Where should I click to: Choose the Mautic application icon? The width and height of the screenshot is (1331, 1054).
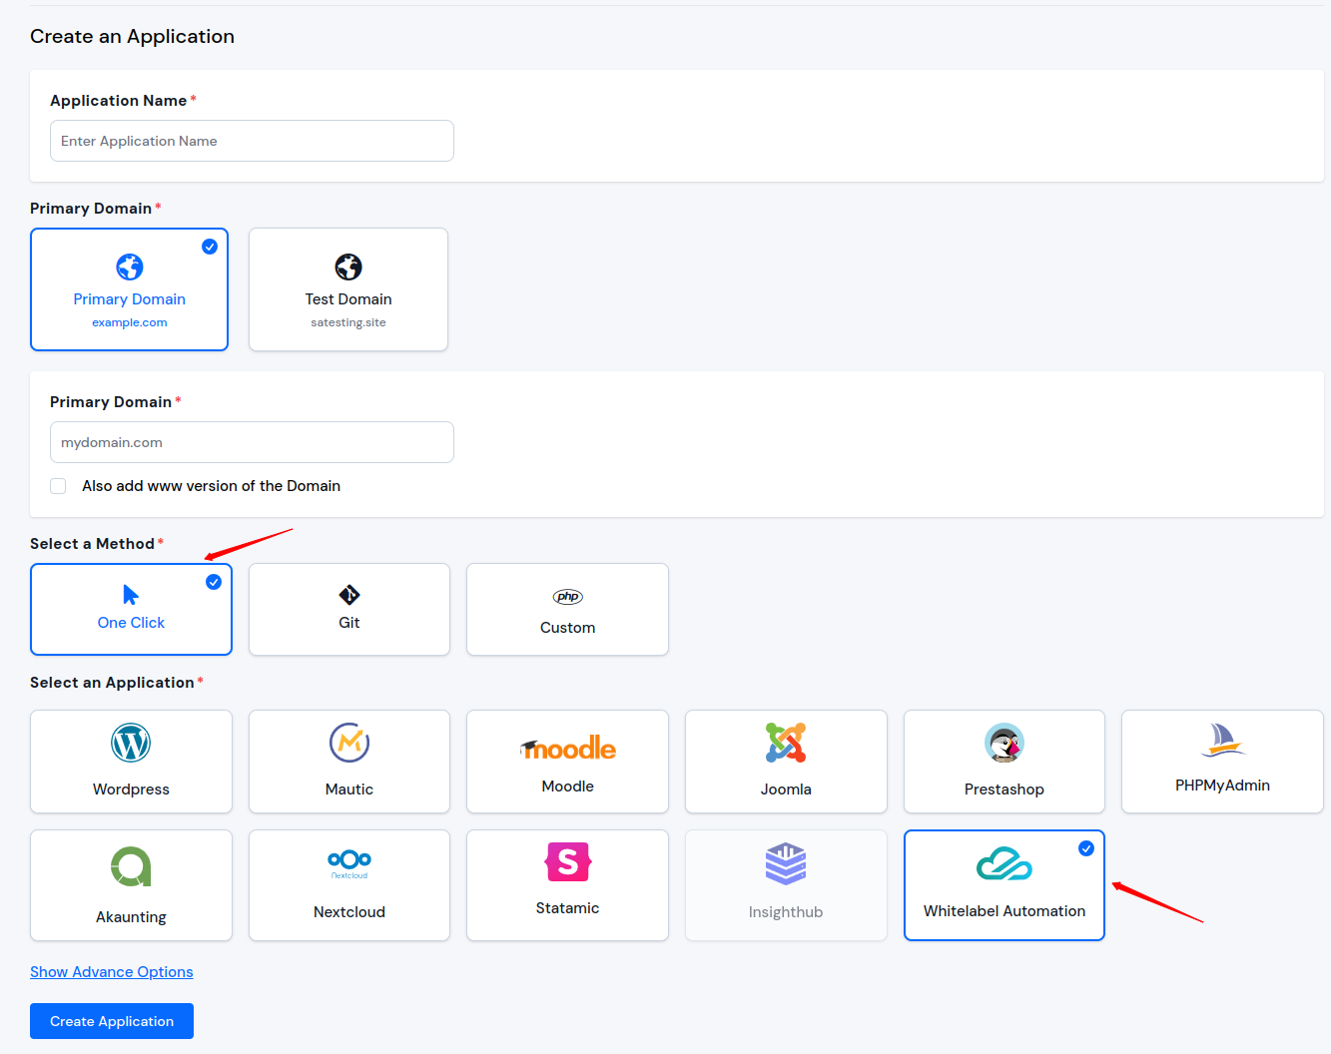(x=349, y=743)
